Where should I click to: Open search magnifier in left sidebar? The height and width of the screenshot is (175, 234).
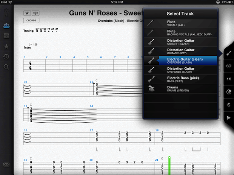pos(6,67)
